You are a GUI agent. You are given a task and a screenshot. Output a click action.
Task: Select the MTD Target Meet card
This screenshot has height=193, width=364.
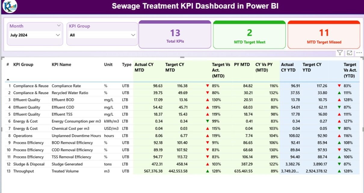[249, 35]
